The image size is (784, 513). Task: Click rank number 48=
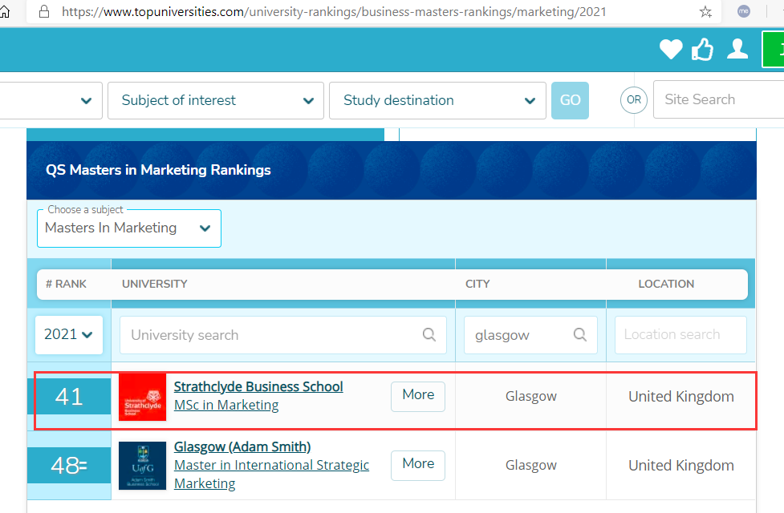[x=69, y=466]
